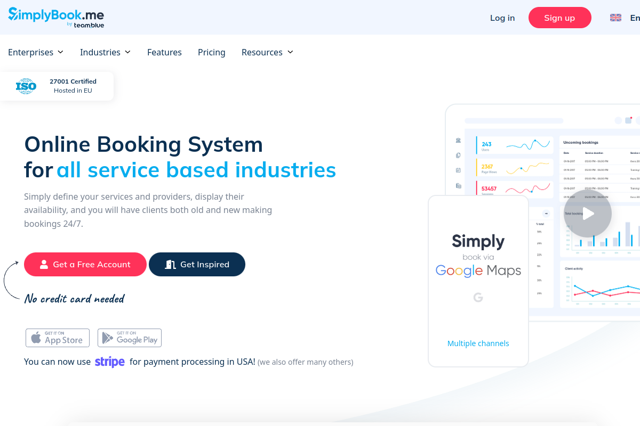The width and height of the screenshot is (640, 426).
Task: Click the 'Google Maps' text on phone
Action: click(x=478, y=271)
